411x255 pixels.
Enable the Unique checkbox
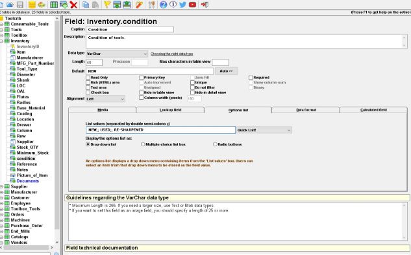tap(192, 83)
